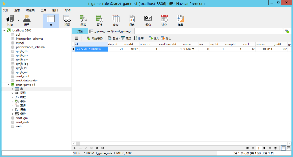
Task: Select the sceneId cell 100011
Action: pyautogui.click(x=264, y=49)
